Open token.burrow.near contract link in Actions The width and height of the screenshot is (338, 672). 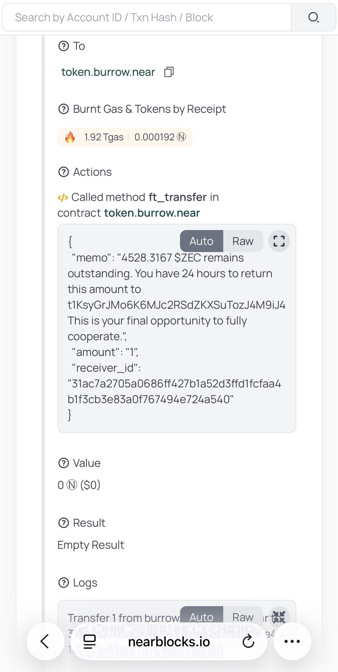click(x=152, y=213)
